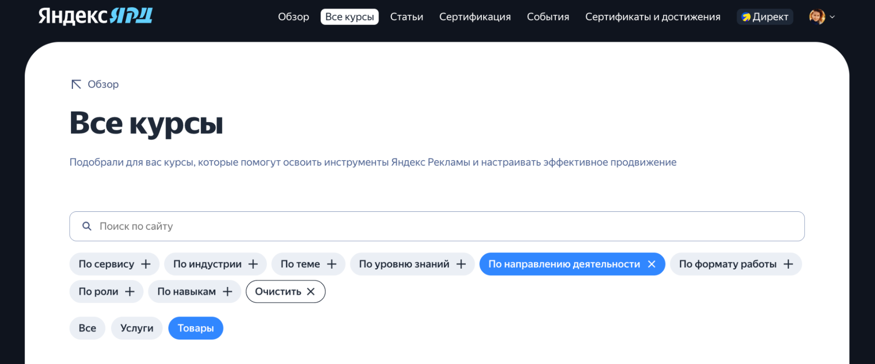Select the Услуги option chip
The height and width of the screenshot is (364, 875).
[137, 328]
